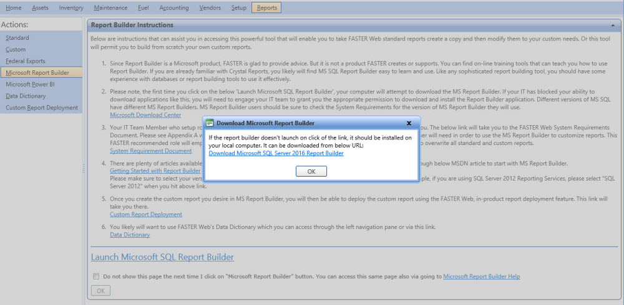Image resolution: width=624 pixels, height=305 pixels.
Task: Close the Download Microsoft Report Builder dialog
Action: pyautogui.click(x=408, y=123)
